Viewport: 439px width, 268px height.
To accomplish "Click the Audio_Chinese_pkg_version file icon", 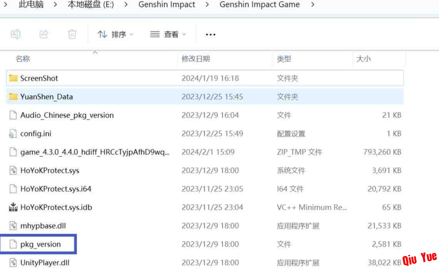I will click(x=13, y=115).
